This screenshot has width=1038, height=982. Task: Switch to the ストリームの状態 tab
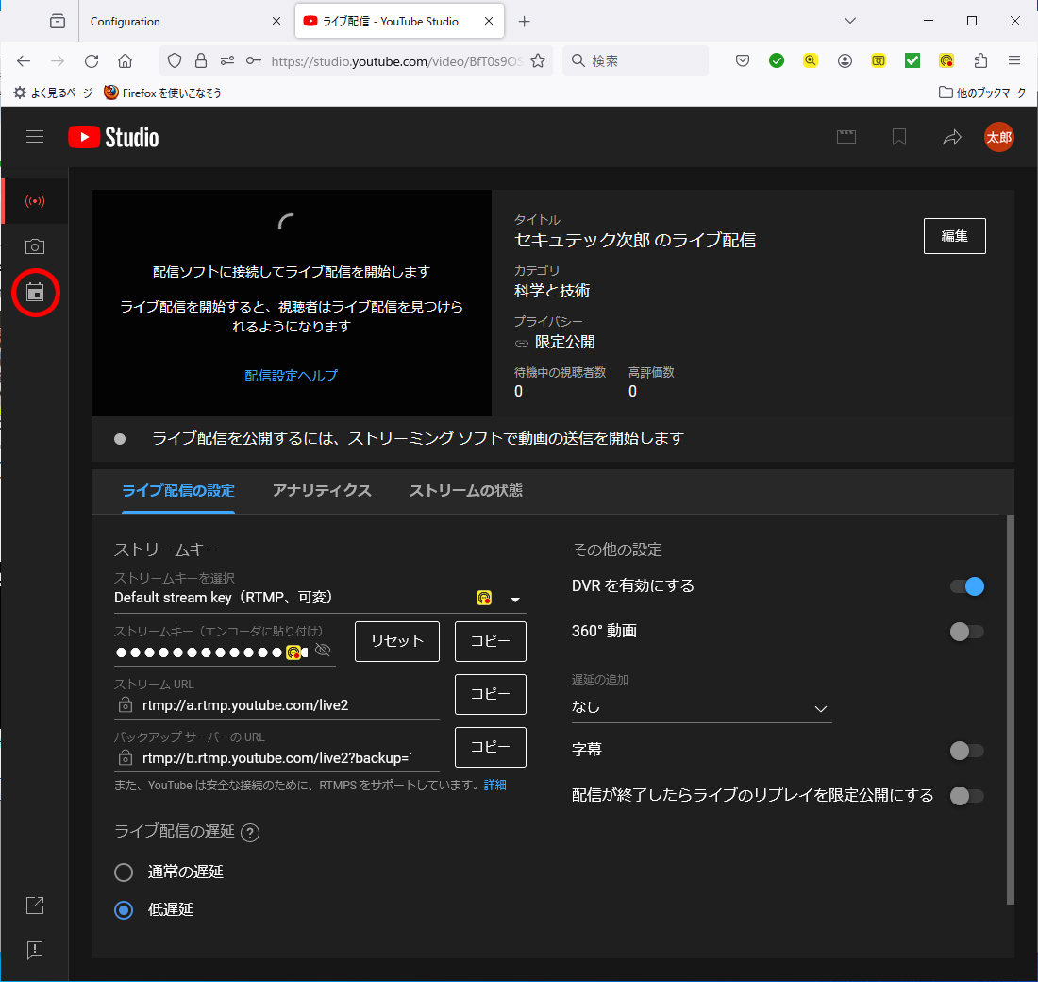(465, 490)
